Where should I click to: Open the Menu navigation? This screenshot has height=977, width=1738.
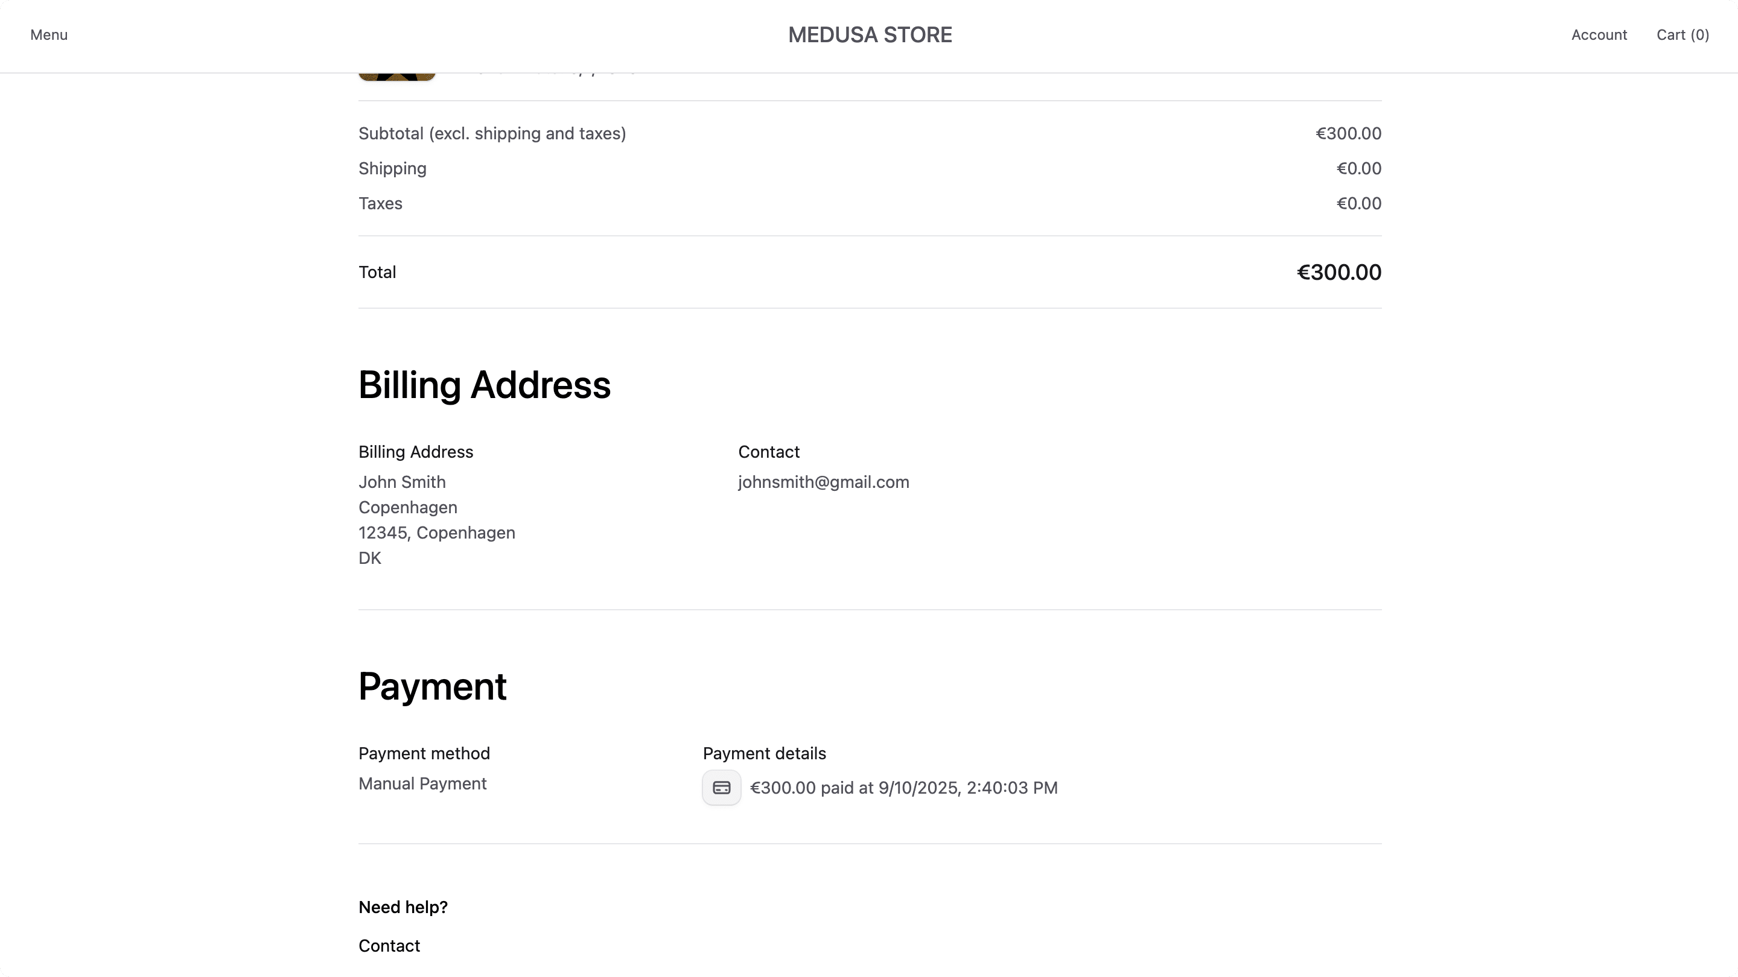point(48,34)
